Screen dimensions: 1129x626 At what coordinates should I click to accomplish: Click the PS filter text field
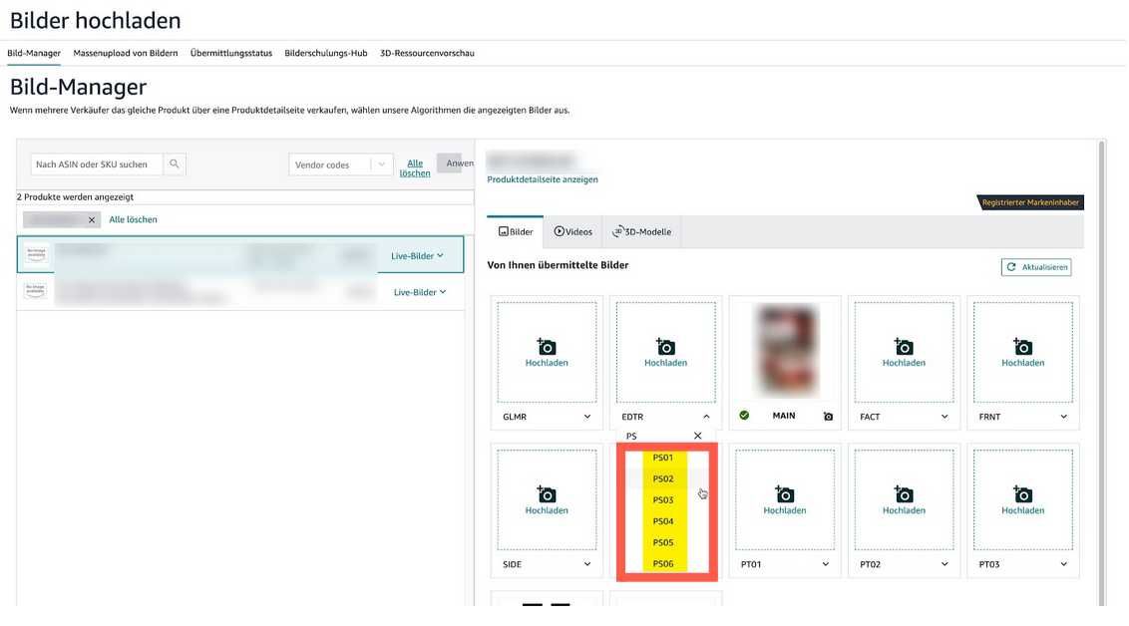point(655,436)
